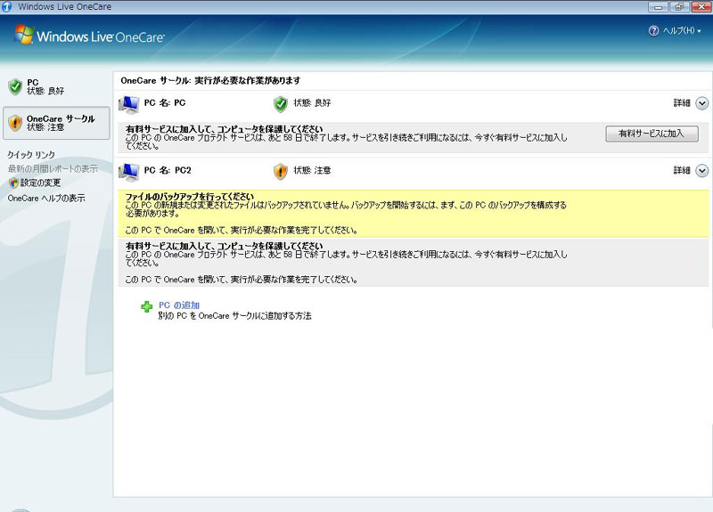Click text 別の PC を OneCare サークルに追加する方法

tap(234, 315)
